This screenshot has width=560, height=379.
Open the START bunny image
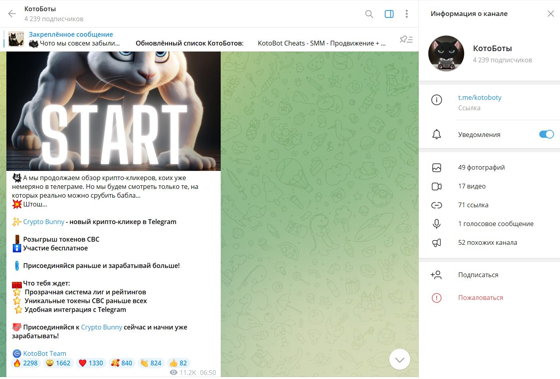(113, 111)
